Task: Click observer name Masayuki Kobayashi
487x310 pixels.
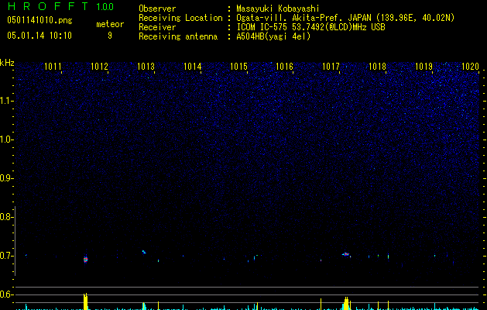Action: coord(278,9)
